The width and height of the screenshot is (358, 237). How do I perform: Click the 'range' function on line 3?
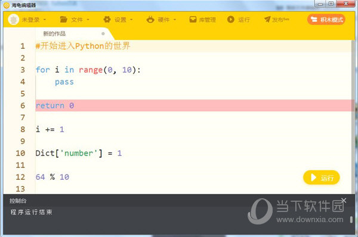[x=91, y=70]
